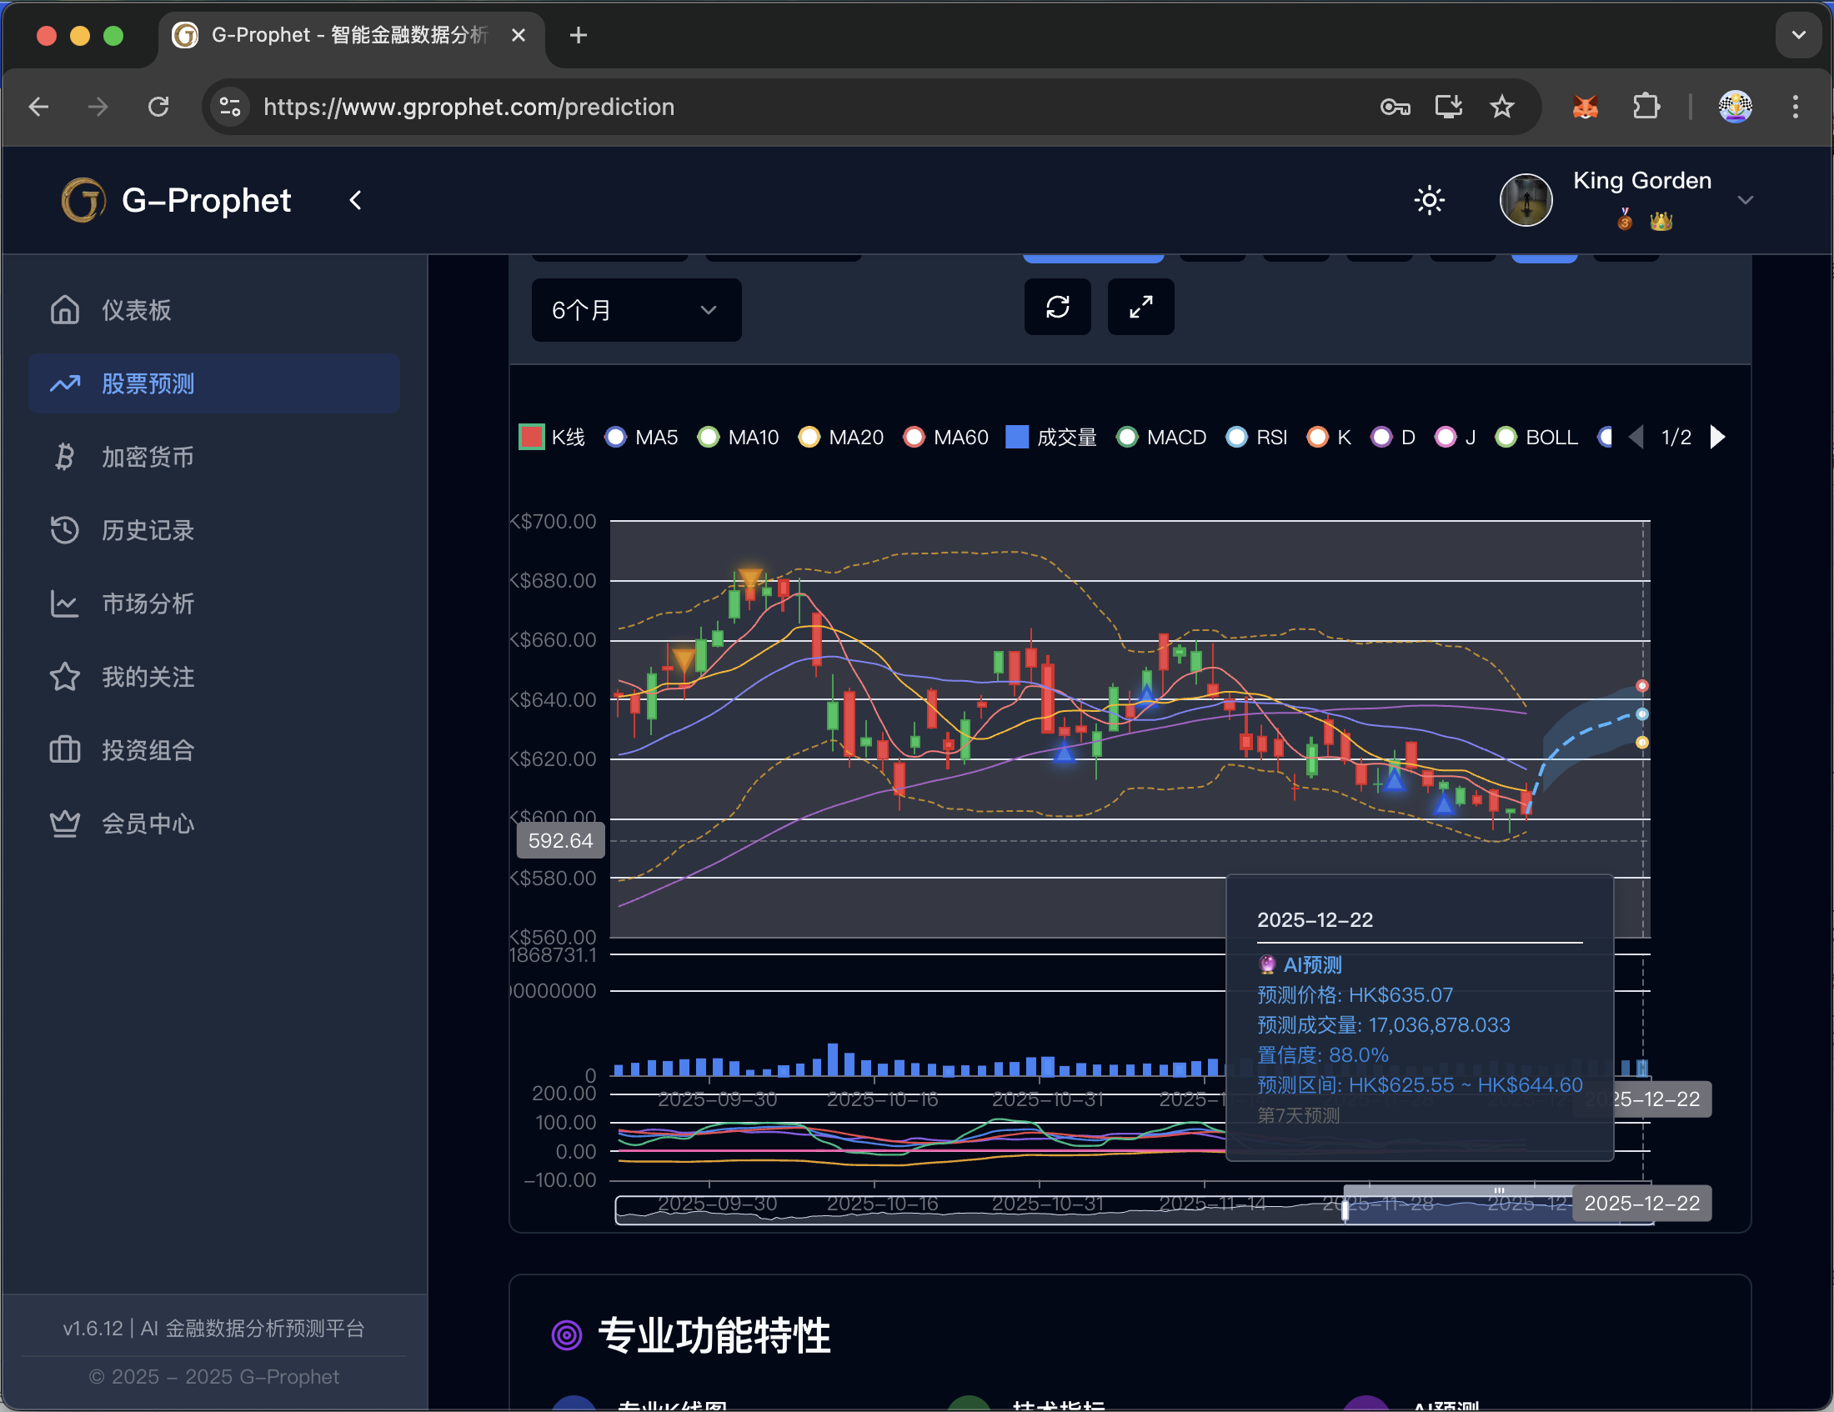Open browser extensions puzzle icon
1834x1412 pixels.
click(1646, 107)
